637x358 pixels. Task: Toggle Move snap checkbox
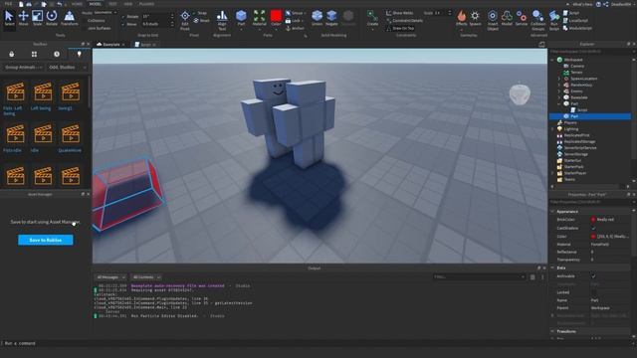pos(123,24)
